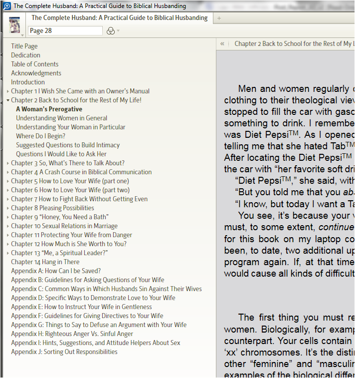Viewport: 355px width, 378px height.
Task: Collapse Chapter 2 Back to School arrow
Action: [8, 100]
